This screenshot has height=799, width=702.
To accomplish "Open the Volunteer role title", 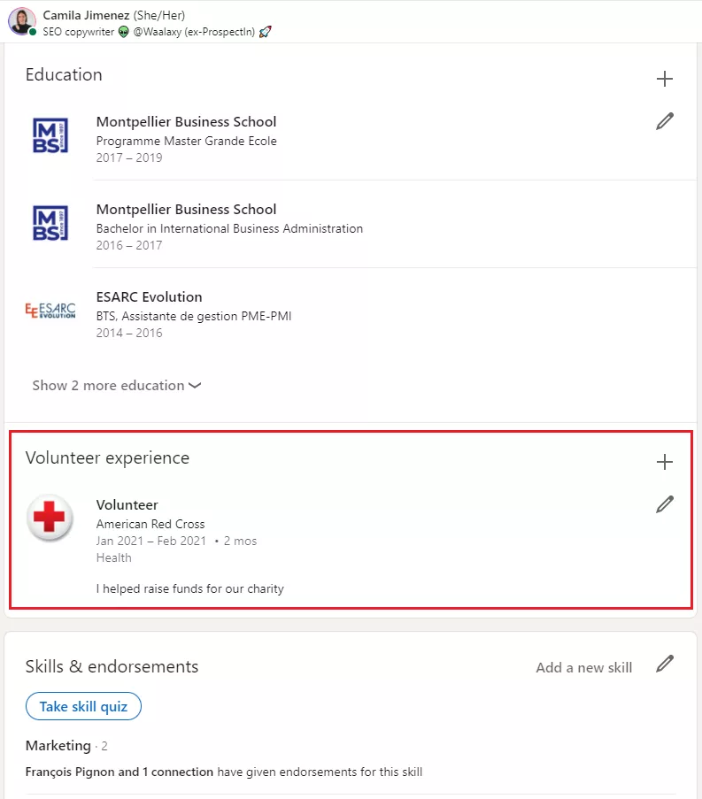I will tap(127, 505).
